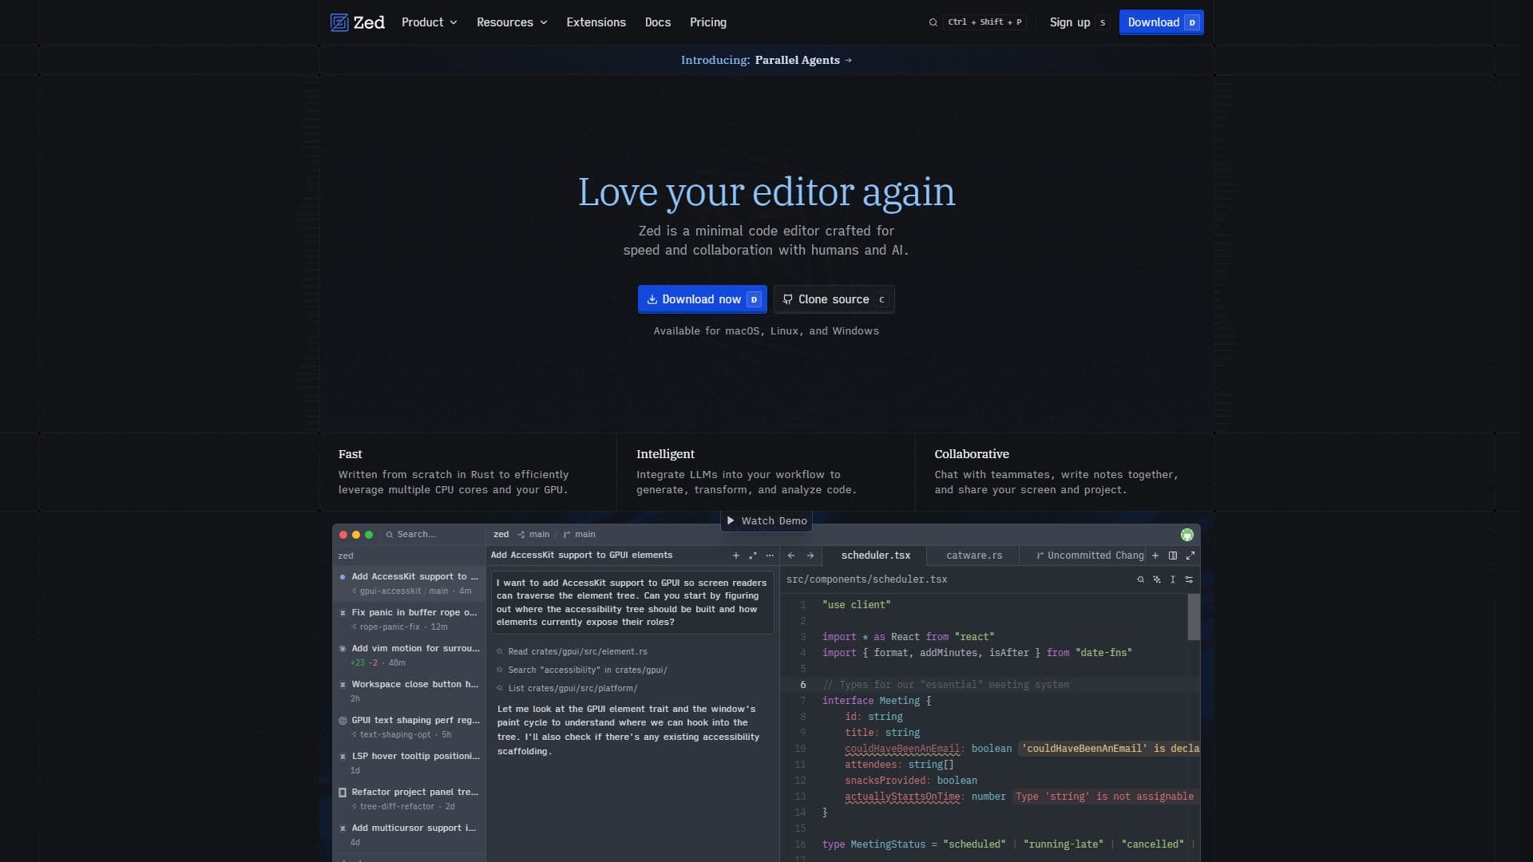Add a new thread with the plus icon
The image size is (1533, 862).
(735, 556)
